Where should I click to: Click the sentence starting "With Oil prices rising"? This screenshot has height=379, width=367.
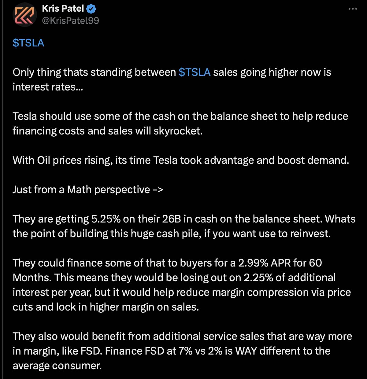pos(181,160)
